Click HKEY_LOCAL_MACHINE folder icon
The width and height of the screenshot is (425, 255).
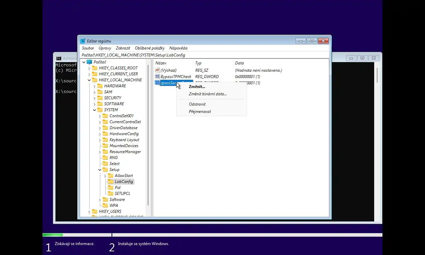tap(95, 80)
